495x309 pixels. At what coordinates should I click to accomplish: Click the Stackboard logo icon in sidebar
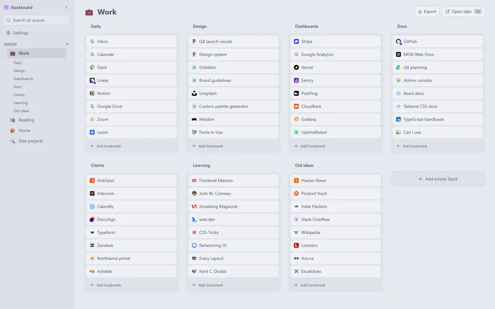tap(6, 7)
